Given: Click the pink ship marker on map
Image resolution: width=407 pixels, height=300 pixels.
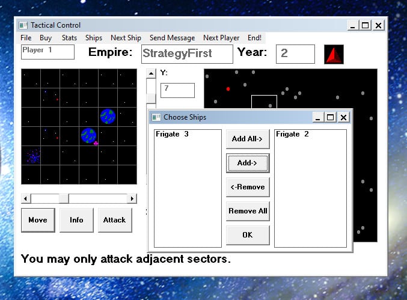Looking at the screenshot, I should coord(96,143).
